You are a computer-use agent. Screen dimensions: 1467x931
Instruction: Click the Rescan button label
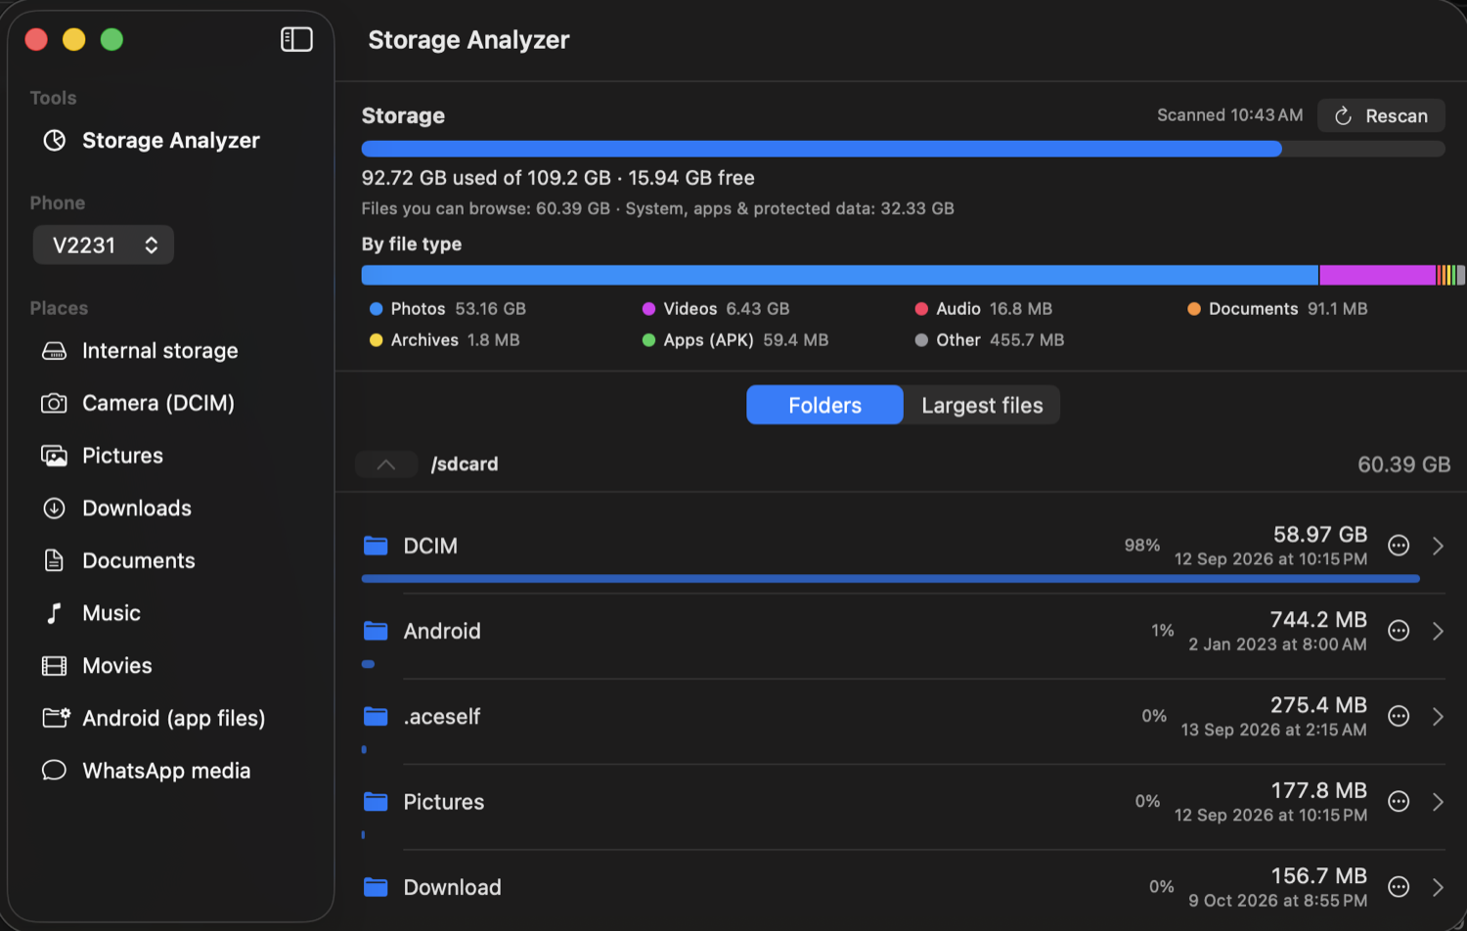(x=1397, y=115)
